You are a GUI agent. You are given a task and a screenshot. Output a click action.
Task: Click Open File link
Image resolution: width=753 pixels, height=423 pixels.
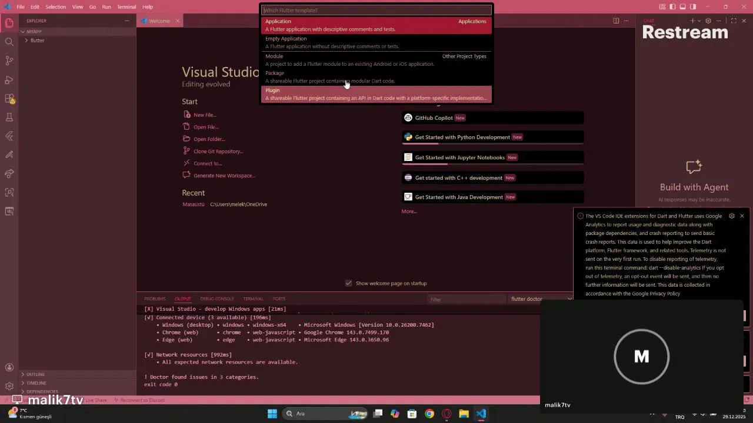(206, 127)
